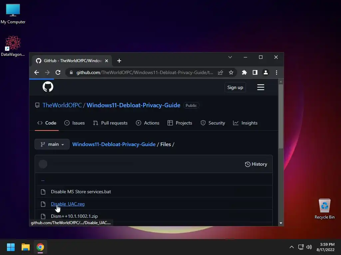The height and width of the screenshot is (255, 341).
Task: Click the lock site info icon
Action: pyautogui.click(x=71, y=72)
